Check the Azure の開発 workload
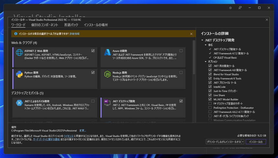This screenshot has height=158, width=278. click(181, 51)
